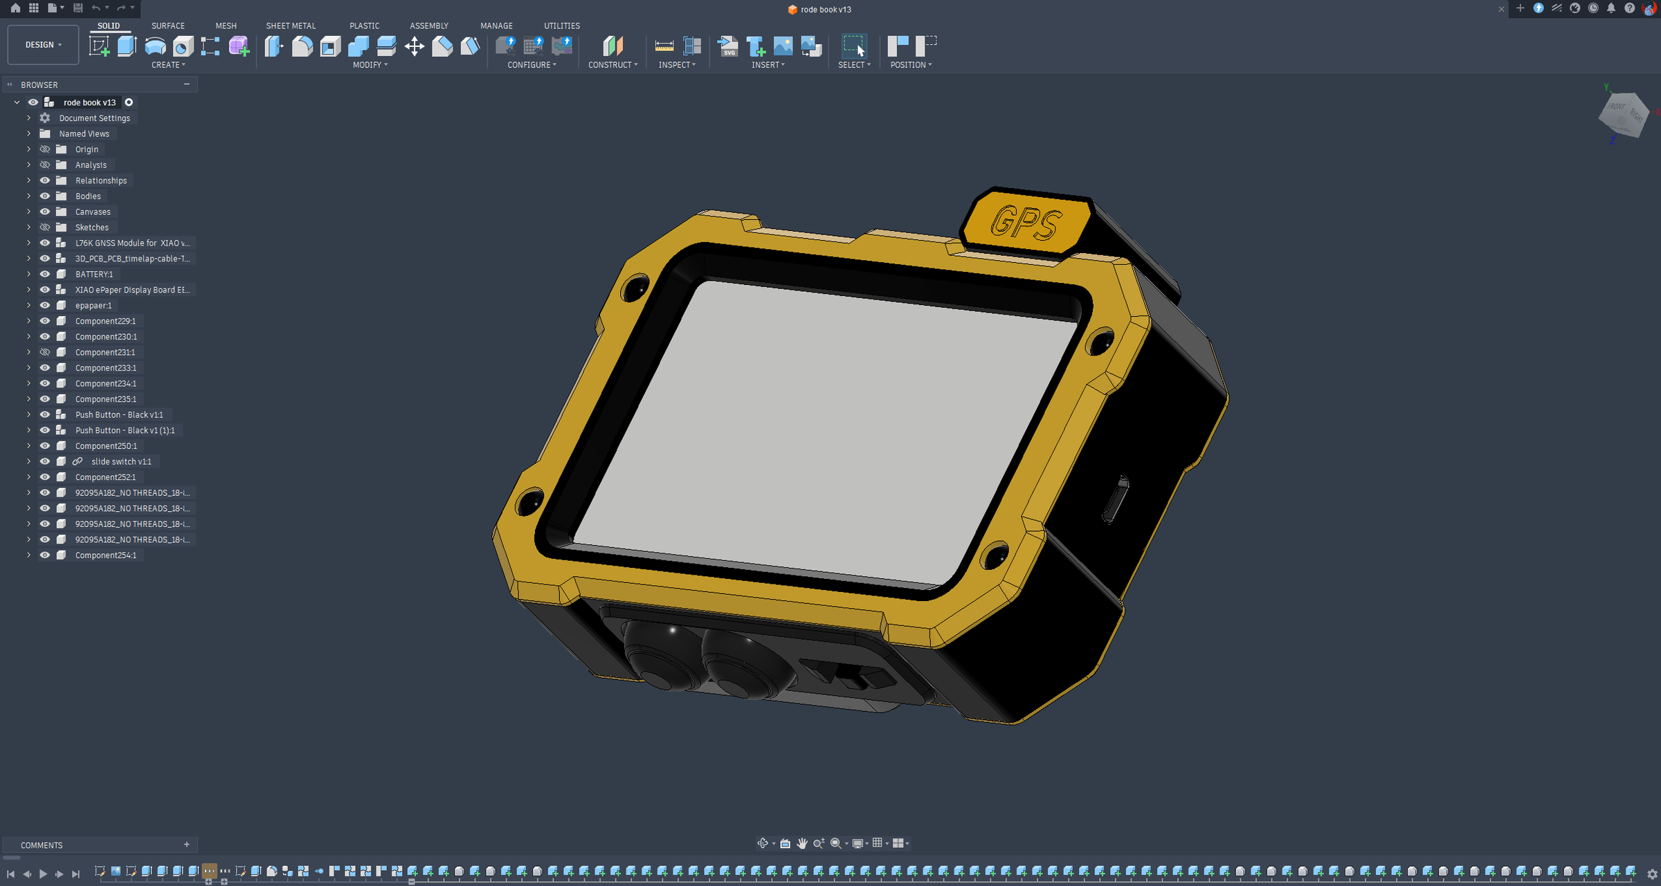Click the ViewCube in the corner
Screen dimensions: 1661x886
(1624, 116)
